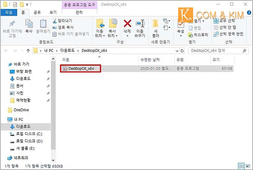253x170 pixels.
Task: Click the search magnifier icon
Action: pos(244,51)
